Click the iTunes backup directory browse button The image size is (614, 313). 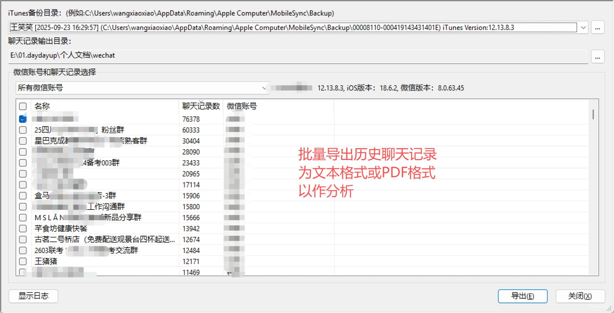coord(597,28)
